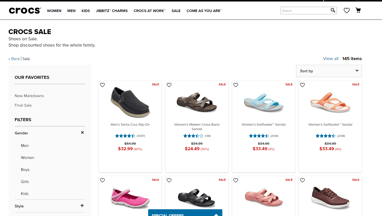Favorite the orange Swiftwater Sandal
This screenshot has width=382, height=216.
[x=303, y=85]
